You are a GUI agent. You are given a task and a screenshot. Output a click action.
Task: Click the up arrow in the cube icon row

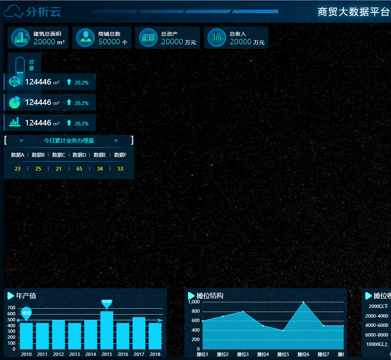69,82
